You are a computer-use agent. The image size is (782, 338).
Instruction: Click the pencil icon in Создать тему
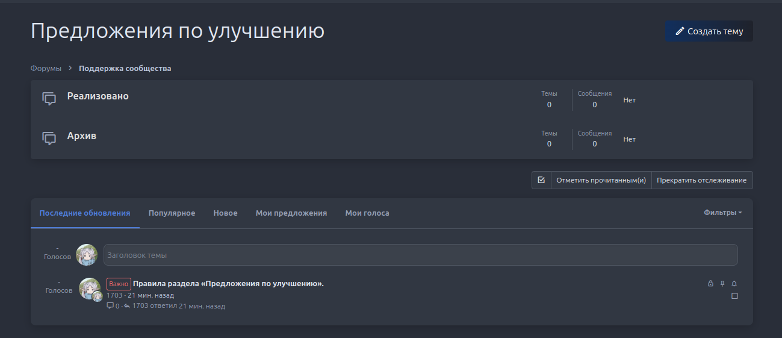(x=680, y=31)
